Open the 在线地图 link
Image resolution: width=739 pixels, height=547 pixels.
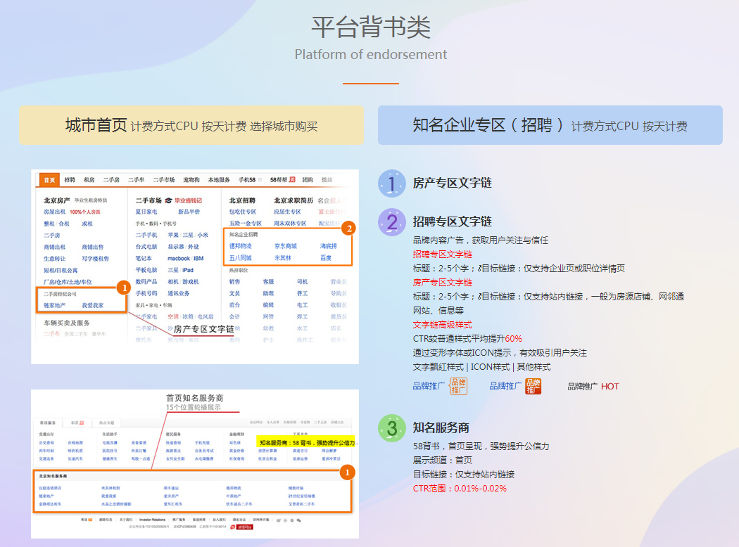tap(75, 443)
